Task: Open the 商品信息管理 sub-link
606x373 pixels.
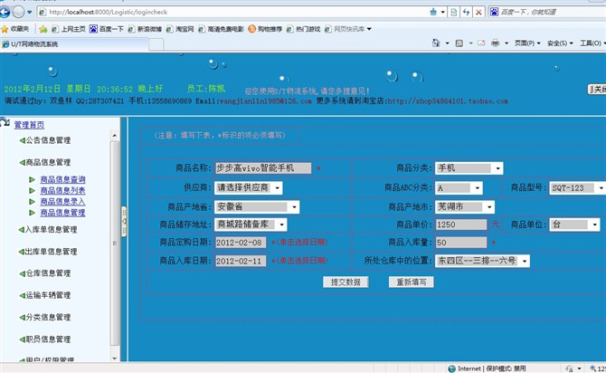Action: 62,213
